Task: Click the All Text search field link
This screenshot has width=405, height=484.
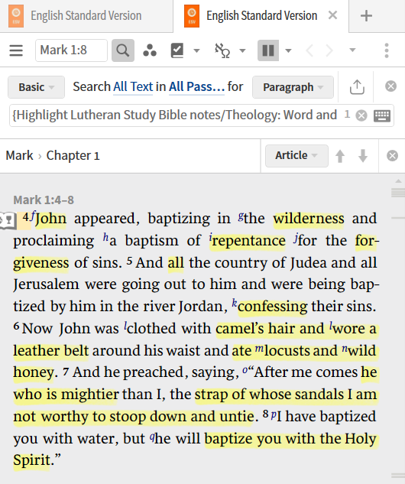Action: tap(133, 86)
